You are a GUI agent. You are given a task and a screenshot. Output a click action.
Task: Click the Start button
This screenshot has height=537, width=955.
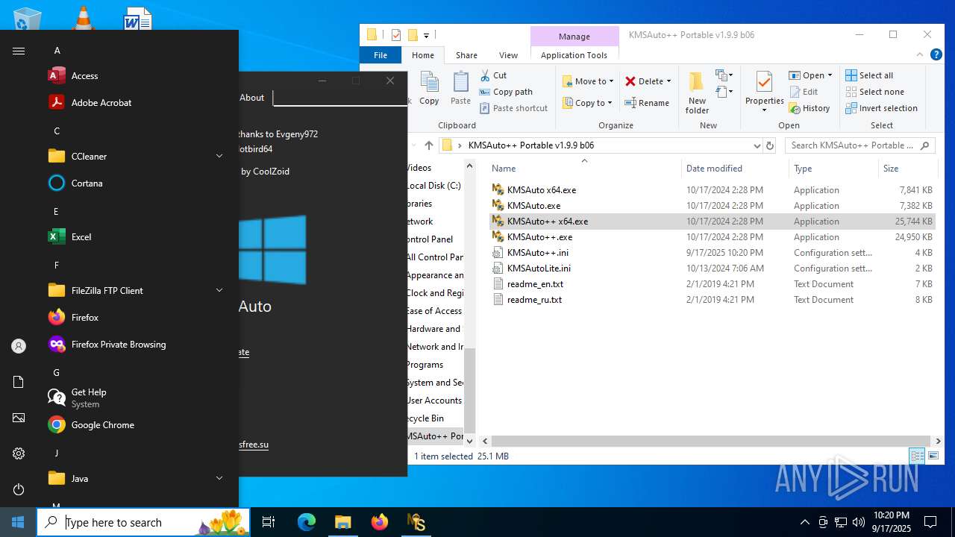coord(18,522)
